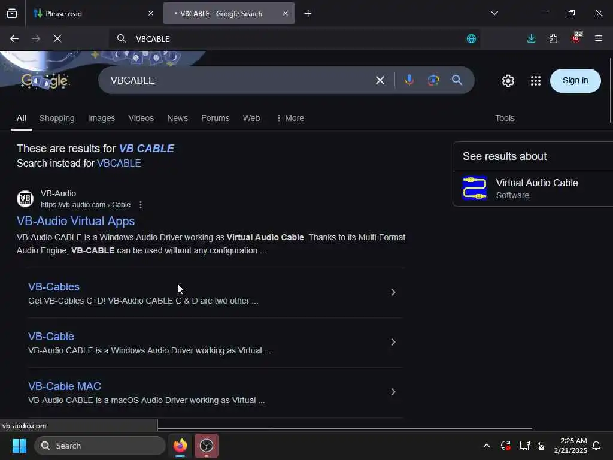Viewport: 613px width, 460px height.
Task: Open the More search filters dropdown
Action: (x=290, y=118)
